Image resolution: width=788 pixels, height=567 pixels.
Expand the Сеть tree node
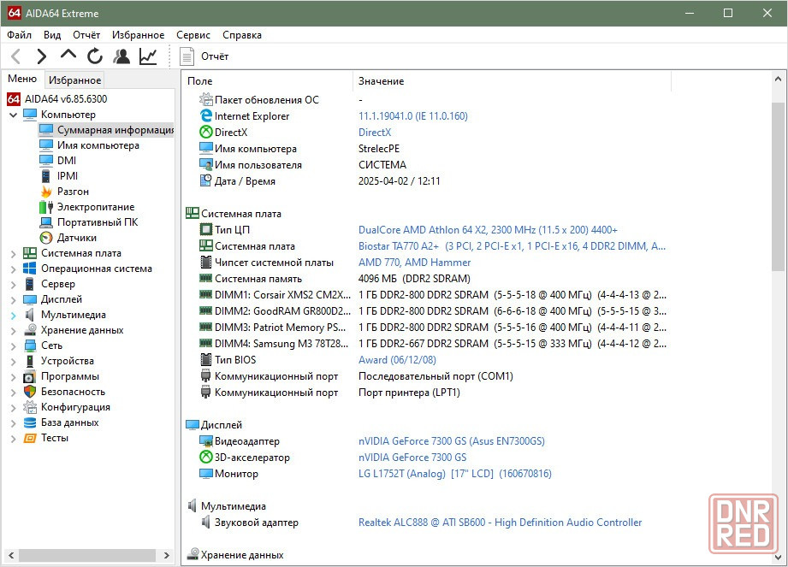pos(13,346)
